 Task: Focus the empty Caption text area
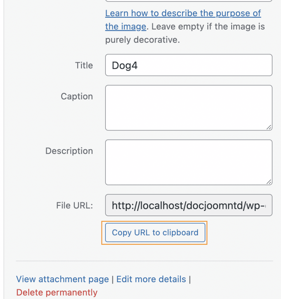click(189, 107)
